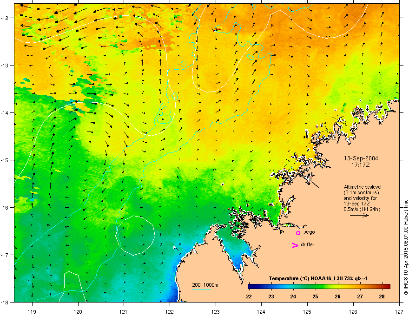Click the latitude axis label -14
Viewport: 409px width, 316px height.
click(5, 113)
